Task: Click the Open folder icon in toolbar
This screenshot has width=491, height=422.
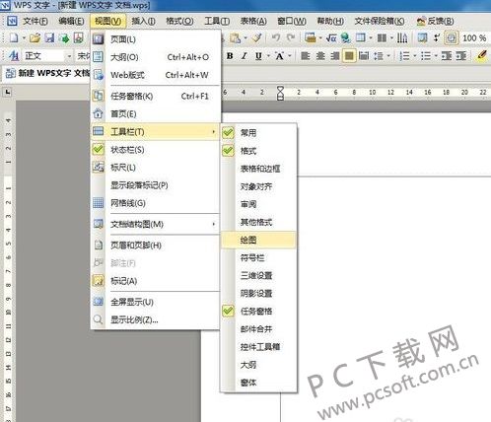Action: (35, 38)
